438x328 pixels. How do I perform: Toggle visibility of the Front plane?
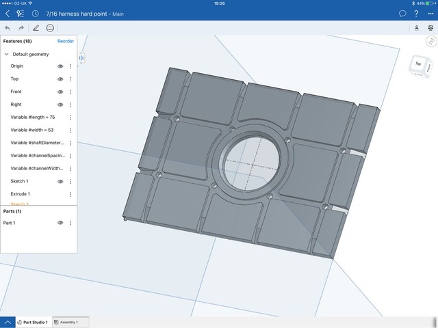point(60,92)
